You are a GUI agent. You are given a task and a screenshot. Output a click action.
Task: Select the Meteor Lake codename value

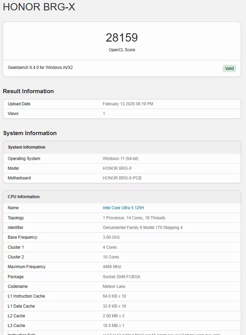click(x=114, y=286)
